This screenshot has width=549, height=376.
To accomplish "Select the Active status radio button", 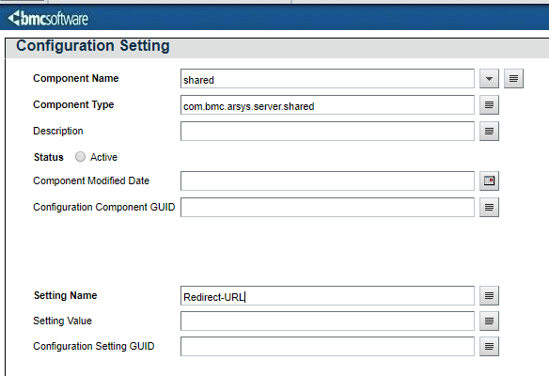I will (x=80, y=156).
